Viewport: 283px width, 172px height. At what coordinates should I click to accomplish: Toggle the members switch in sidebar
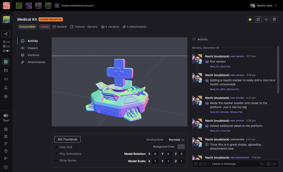click(8, 51)
